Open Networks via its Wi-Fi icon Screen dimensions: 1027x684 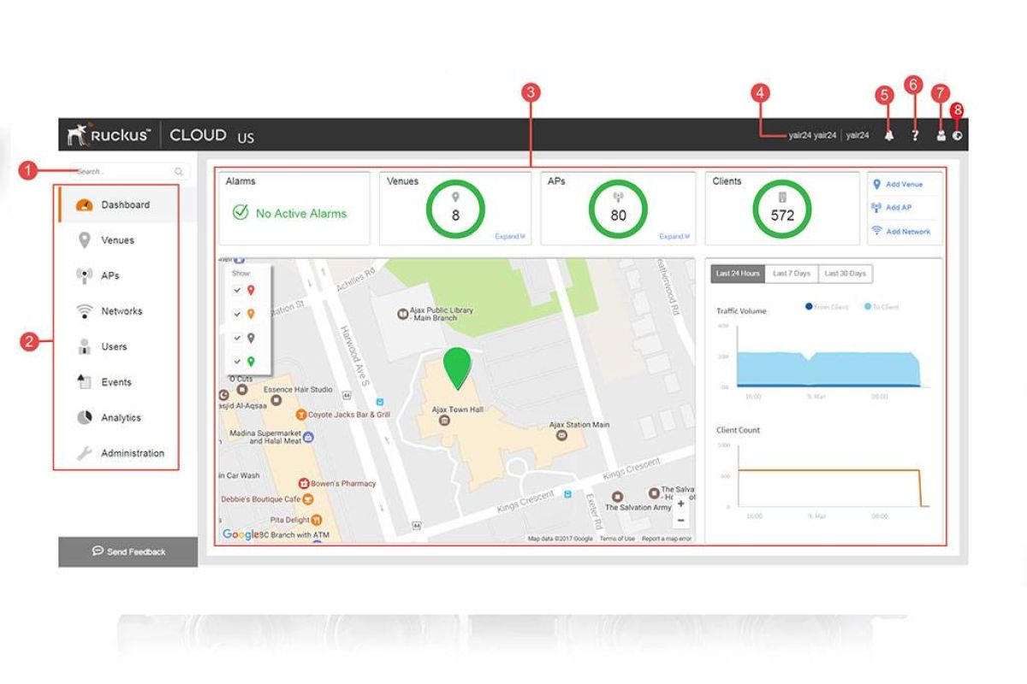(84, 311)
